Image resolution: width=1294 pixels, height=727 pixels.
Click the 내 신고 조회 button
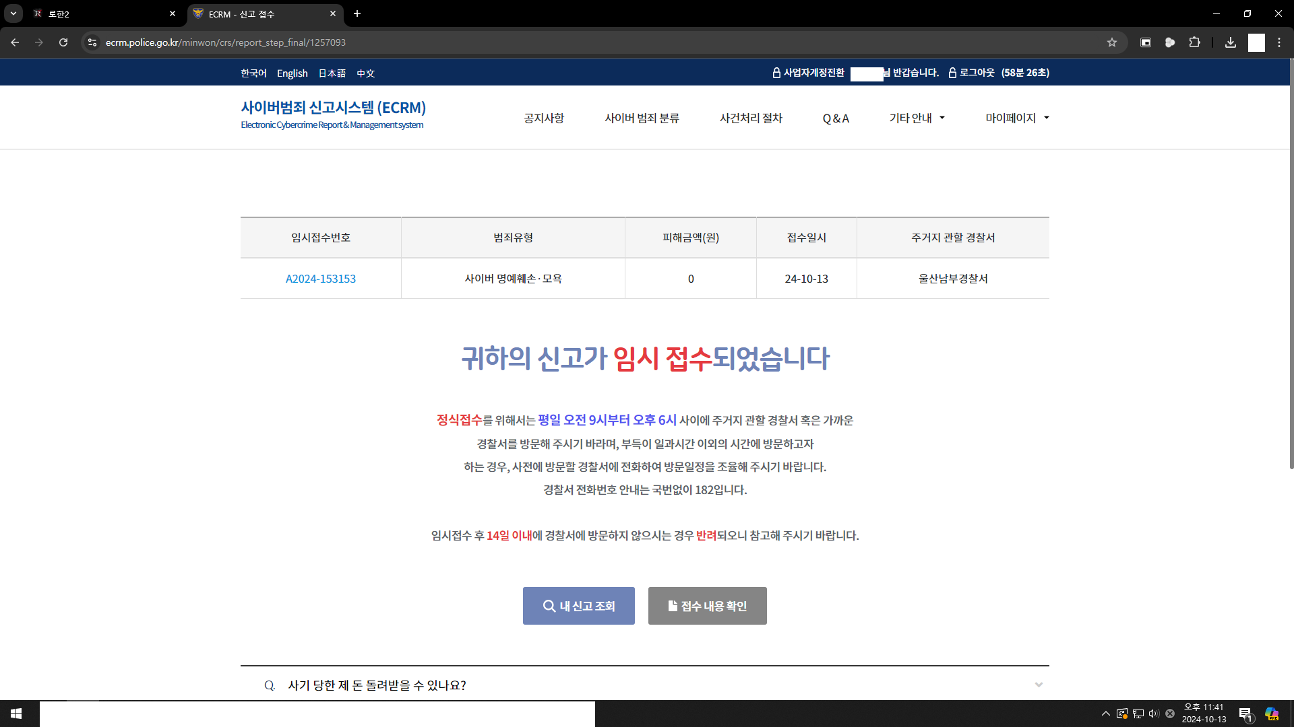coord(578,606)
